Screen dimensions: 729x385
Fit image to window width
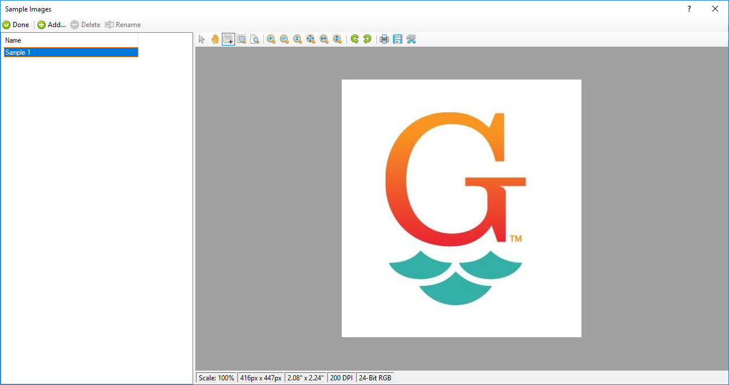coord(324,39)
